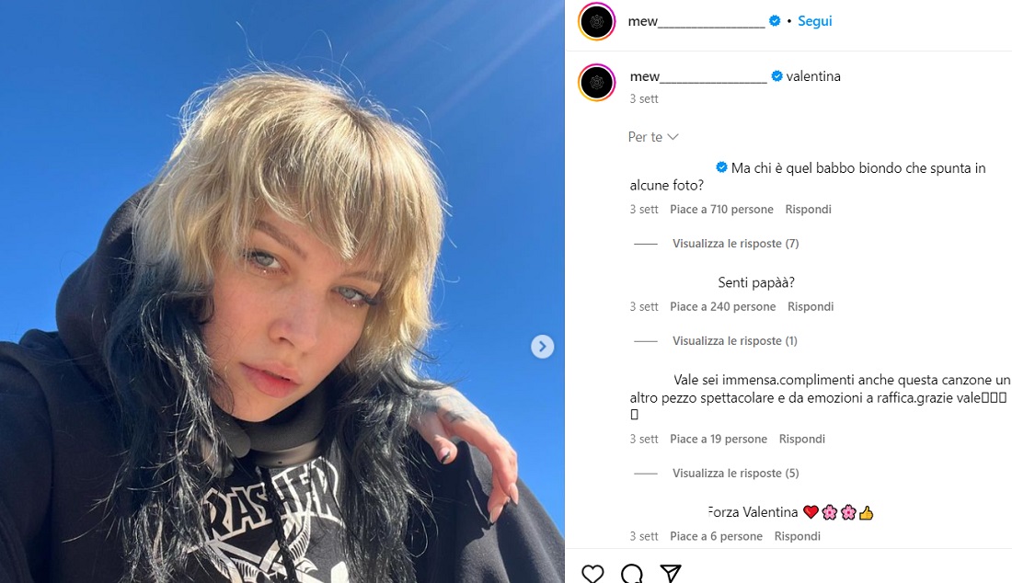The width and height of the screenshot is (1012, 583).
Task: View likes Piace a 710 persone
Action: [721, 209]
